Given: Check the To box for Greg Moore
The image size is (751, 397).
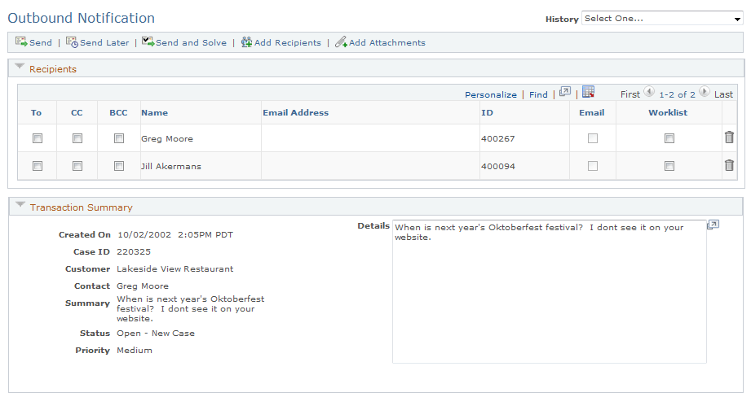Looking at the screenshot, I should coord(38,138).
